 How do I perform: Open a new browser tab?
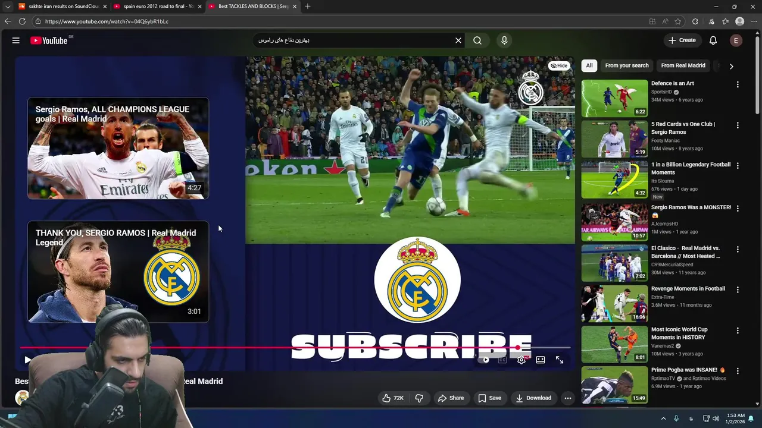307,7
